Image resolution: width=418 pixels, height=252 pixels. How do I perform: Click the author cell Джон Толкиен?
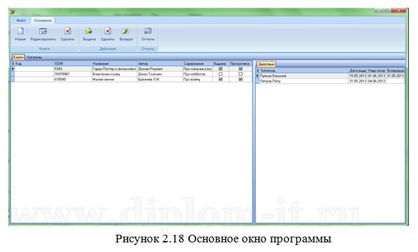click(x=160, y=74)
